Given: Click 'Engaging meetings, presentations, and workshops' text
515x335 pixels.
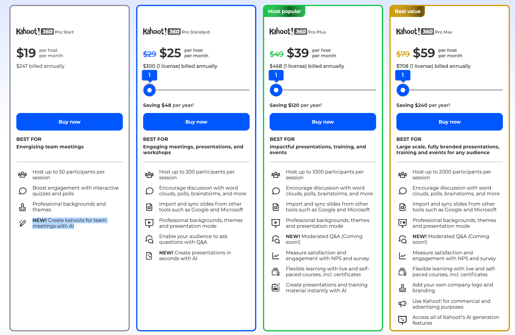Looking at the screenshot, I should (x=193, y=150).
